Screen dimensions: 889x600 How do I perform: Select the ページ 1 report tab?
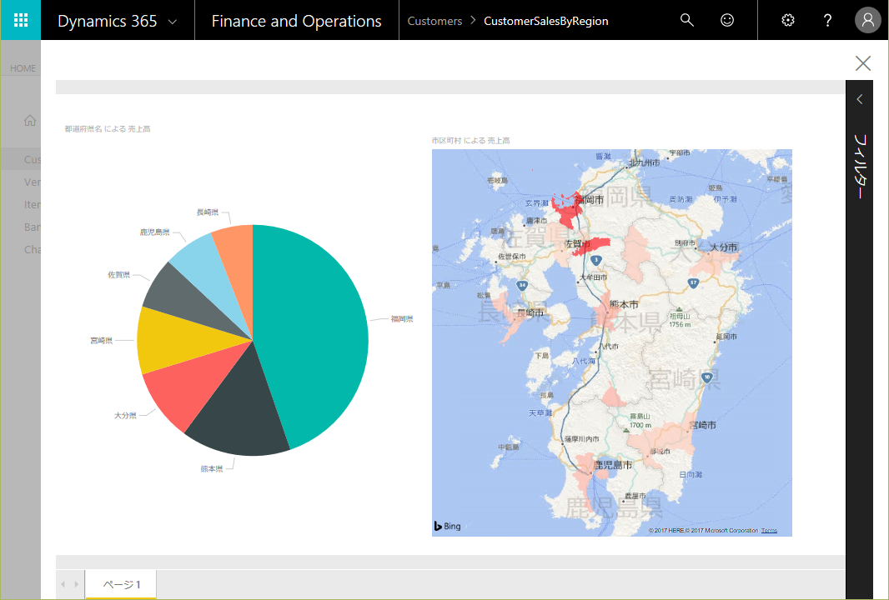pos(121,584)
